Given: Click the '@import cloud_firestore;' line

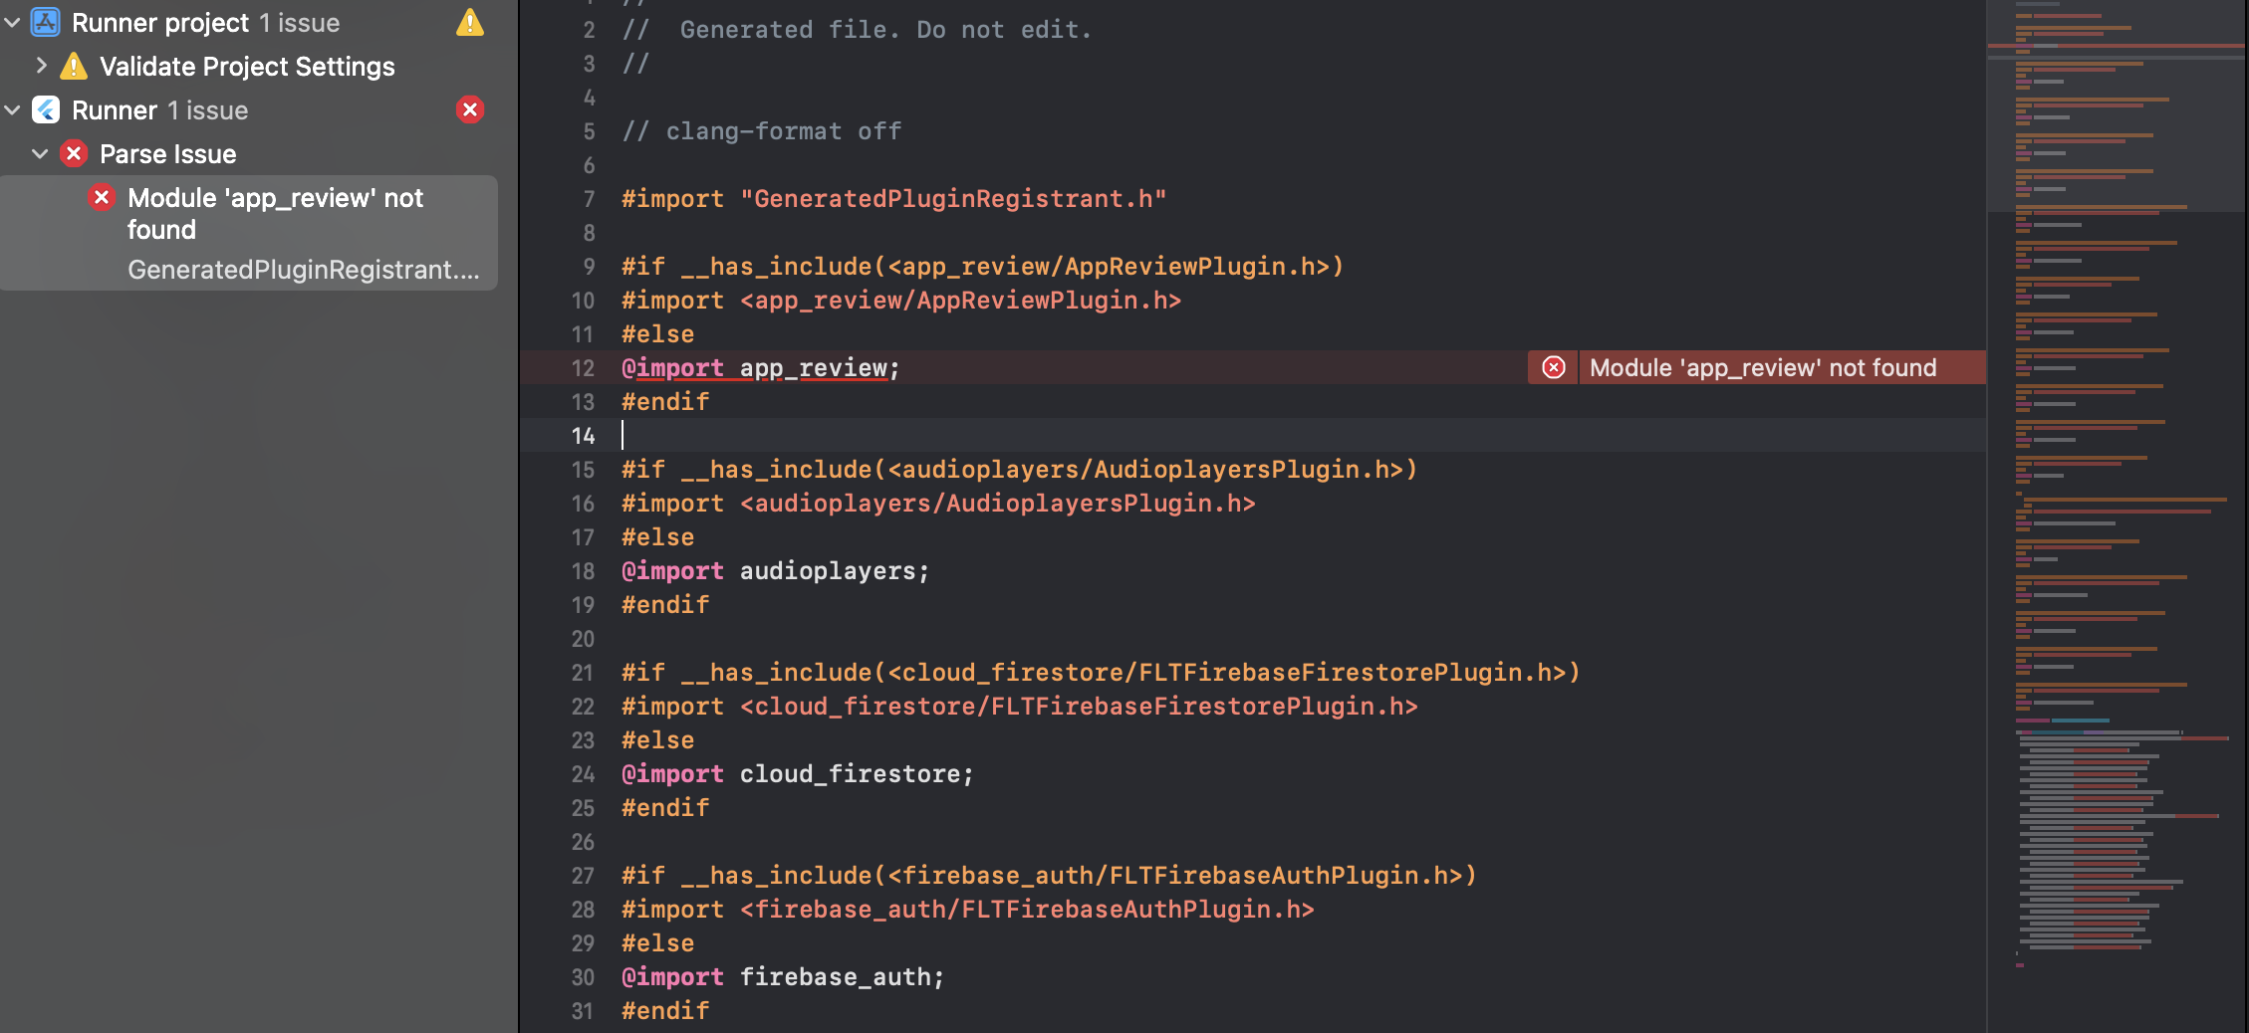Looking at the screenshot, I should coord(798,774).
